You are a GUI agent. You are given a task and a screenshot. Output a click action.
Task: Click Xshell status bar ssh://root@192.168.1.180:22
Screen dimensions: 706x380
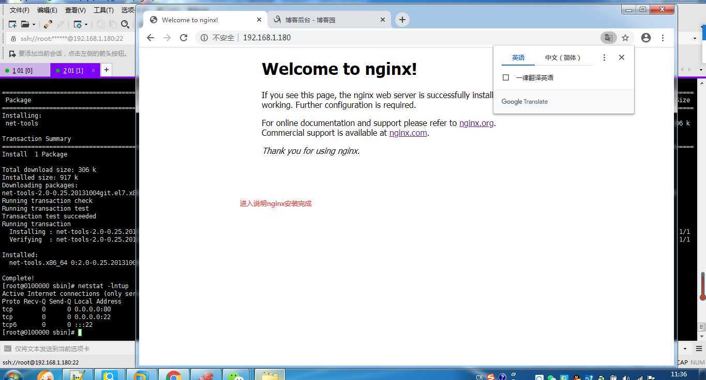click(x=41, y=362)
